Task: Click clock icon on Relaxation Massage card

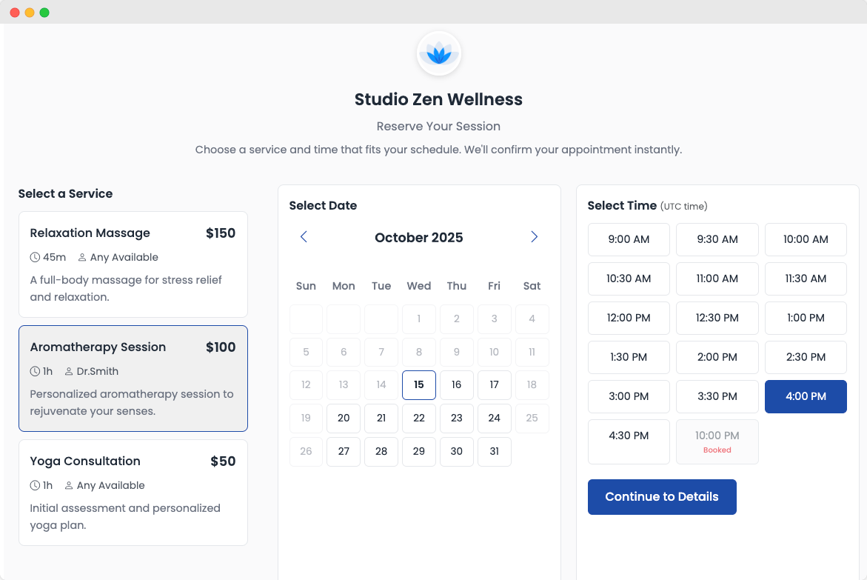Action: point(35,258)
